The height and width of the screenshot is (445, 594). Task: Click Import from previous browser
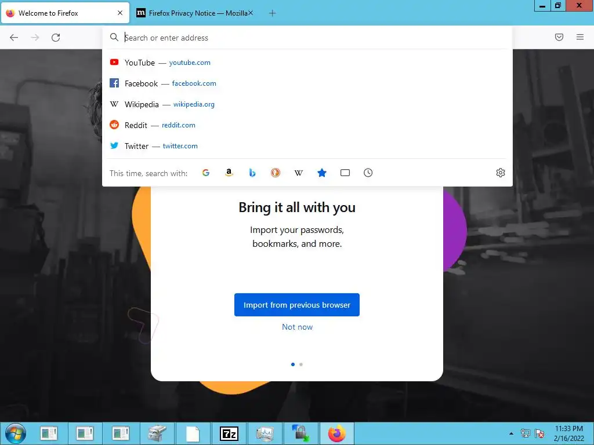(297, 305)
